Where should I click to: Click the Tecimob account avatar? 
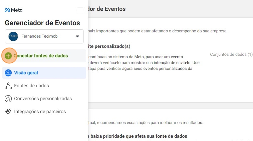tap(13, 36)
